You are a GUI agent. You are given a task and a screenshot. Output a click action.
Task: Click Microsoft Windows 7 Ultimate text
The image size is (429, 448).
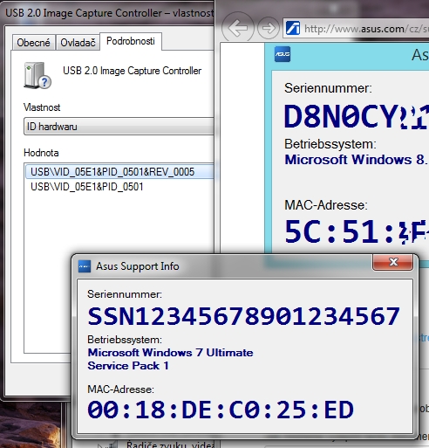(x=170, y=353)
